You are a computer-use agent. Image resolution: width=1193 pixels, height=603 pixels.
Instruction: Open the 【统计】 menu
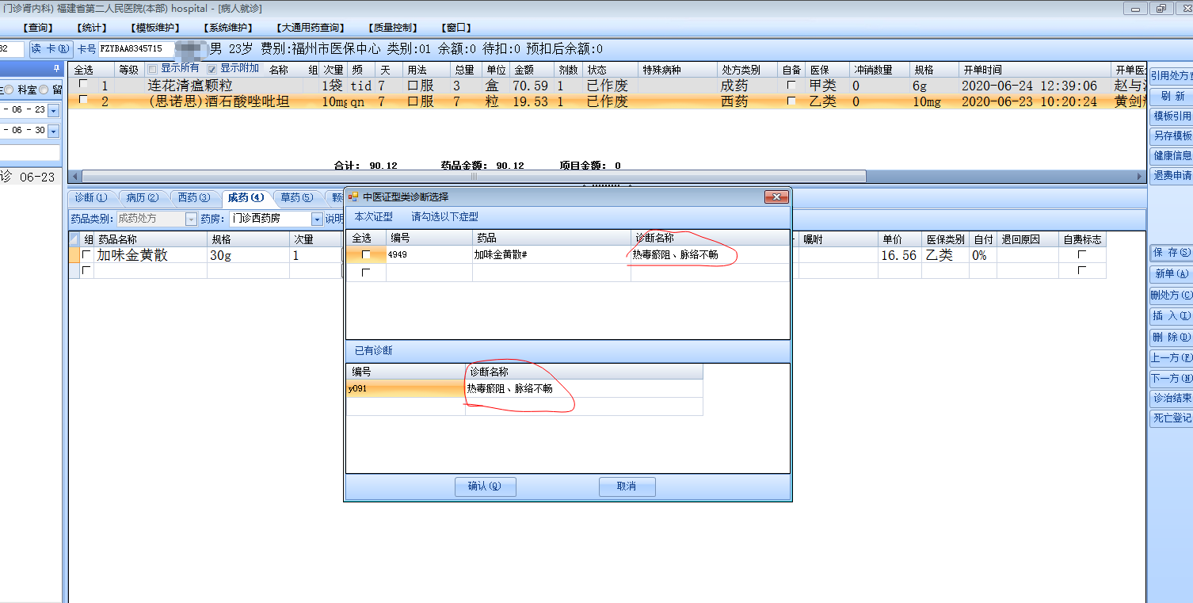[x=93, y=28]
